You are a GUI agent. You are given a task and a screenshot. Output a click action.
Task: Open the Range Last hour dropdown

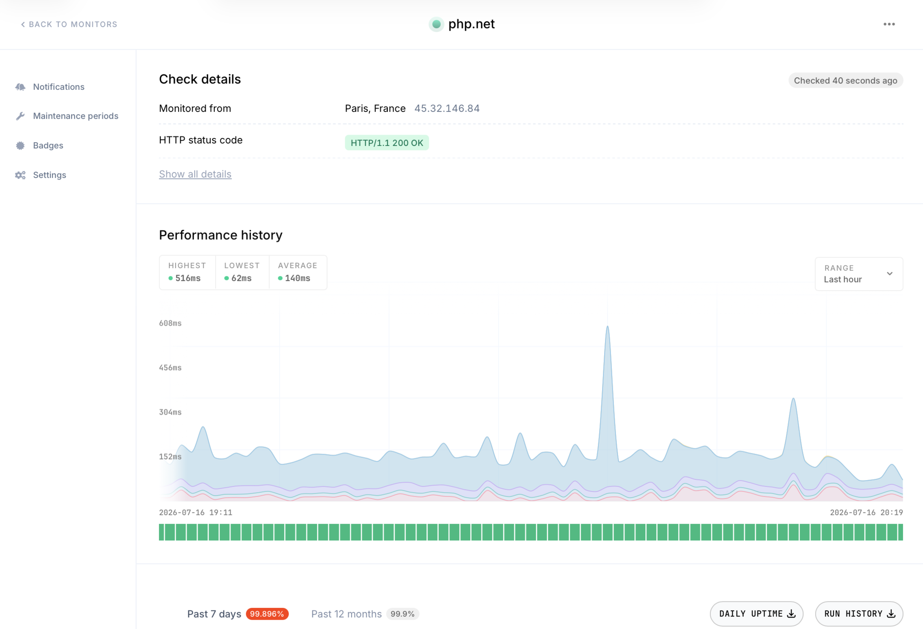[859, 274]
